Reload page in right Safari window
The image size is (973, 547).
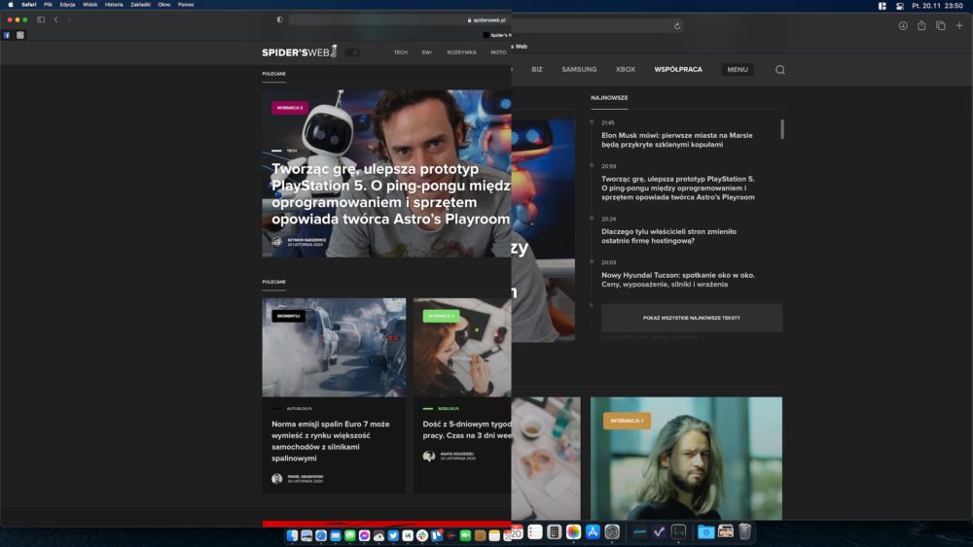pos(677,26)
